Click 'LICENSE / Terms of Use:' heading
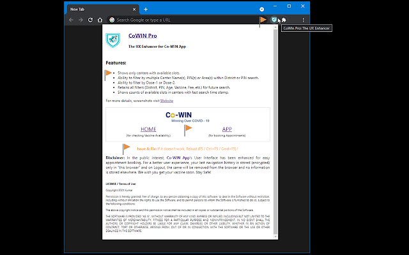Screen dimensions: 409x255 pyautogui.click(x=121, y=184)
